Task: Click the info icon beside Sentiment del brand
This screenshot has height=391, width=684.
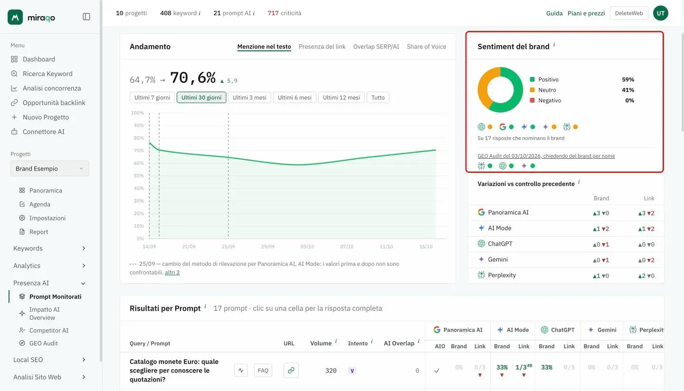Action: coord(554,45)
